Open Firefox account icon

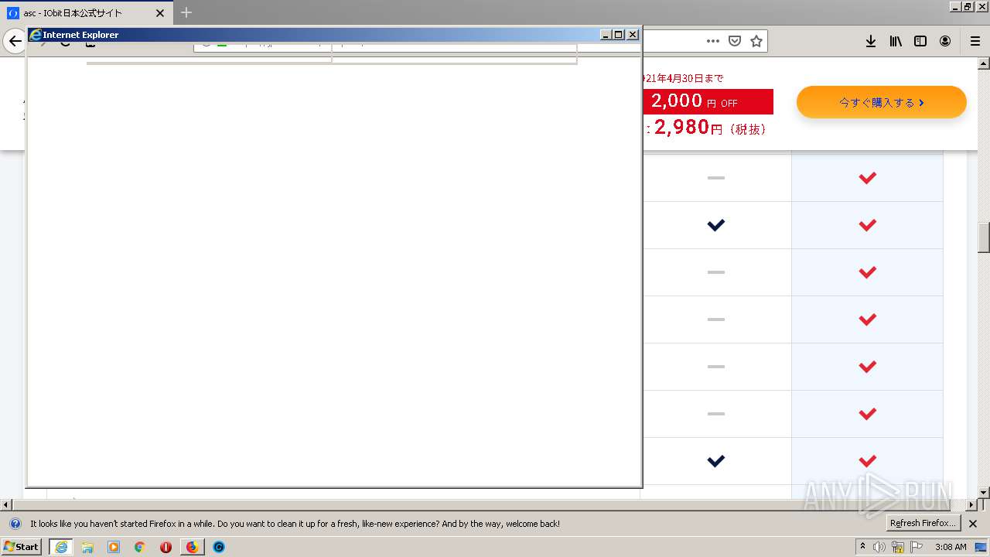945,41
